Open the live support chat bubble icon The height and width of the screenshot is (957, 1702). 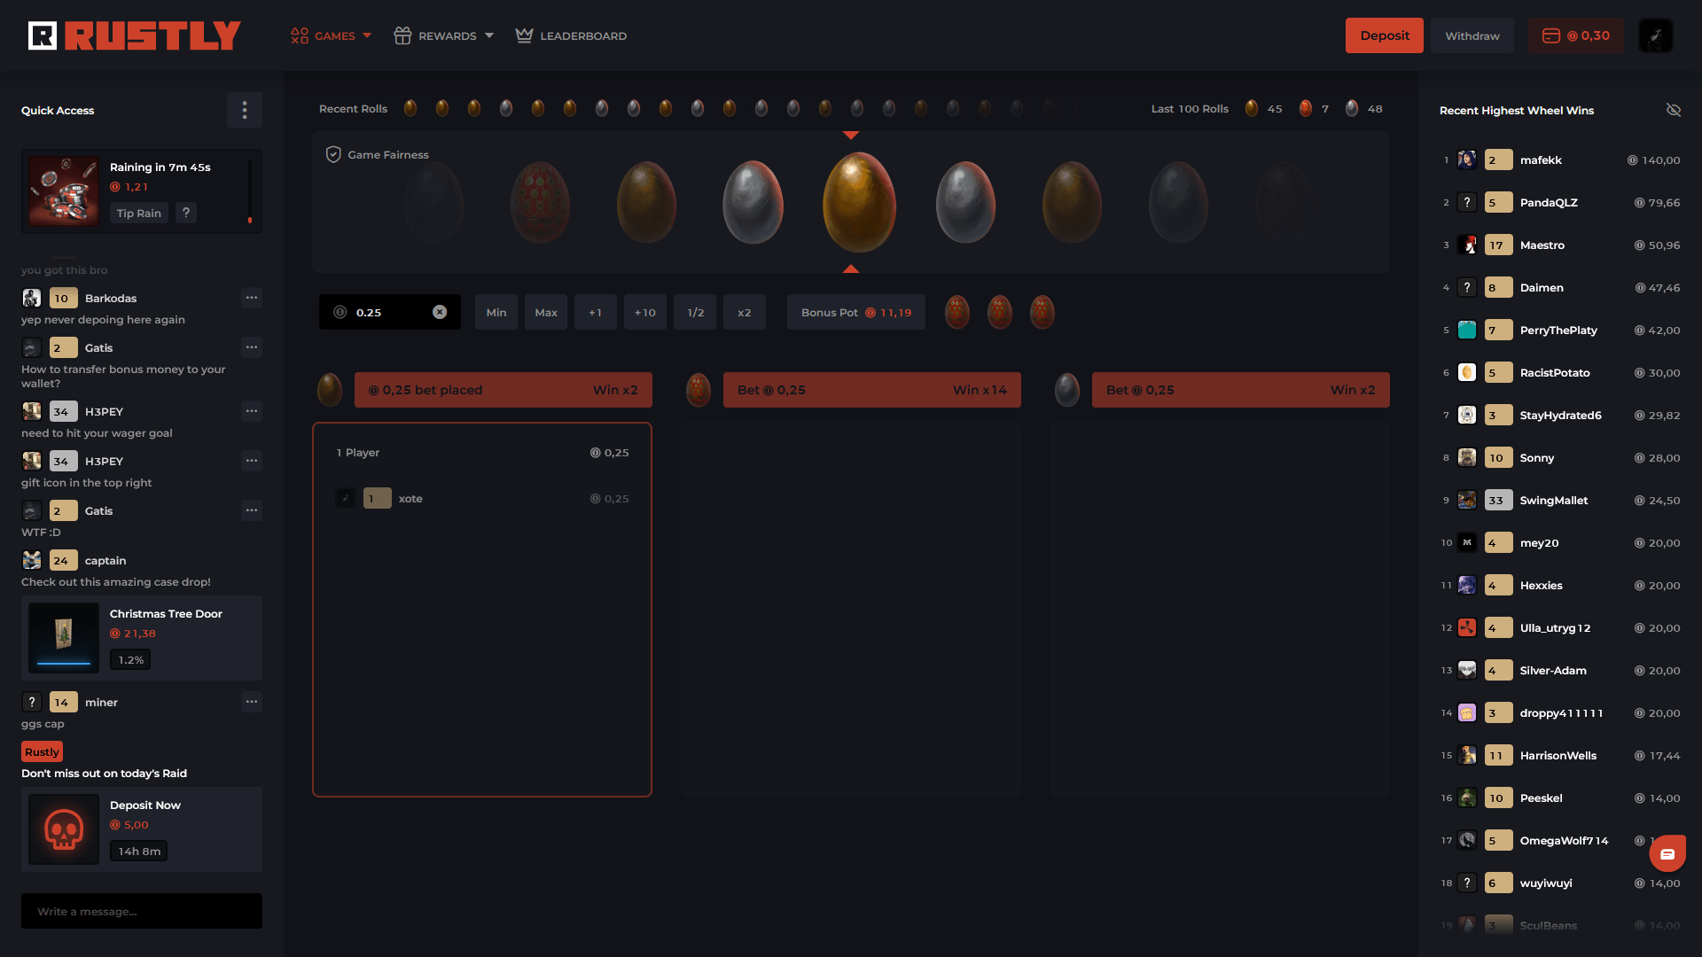[1667, 853]
